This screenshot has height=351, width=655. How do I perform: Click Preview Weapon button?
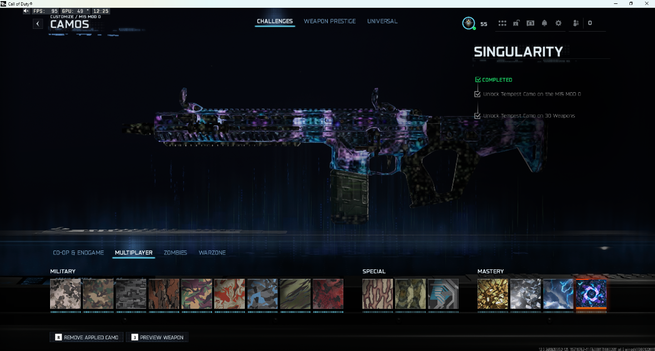[x=157, y=337]
